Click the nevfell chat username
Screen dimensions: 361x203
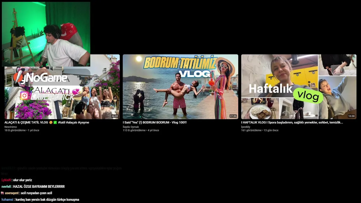pyautogui.click(x=6, y=187)
